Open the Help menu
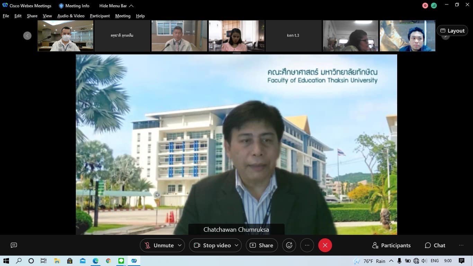This screenshot has height=266, width=473. tap(140, 16)
